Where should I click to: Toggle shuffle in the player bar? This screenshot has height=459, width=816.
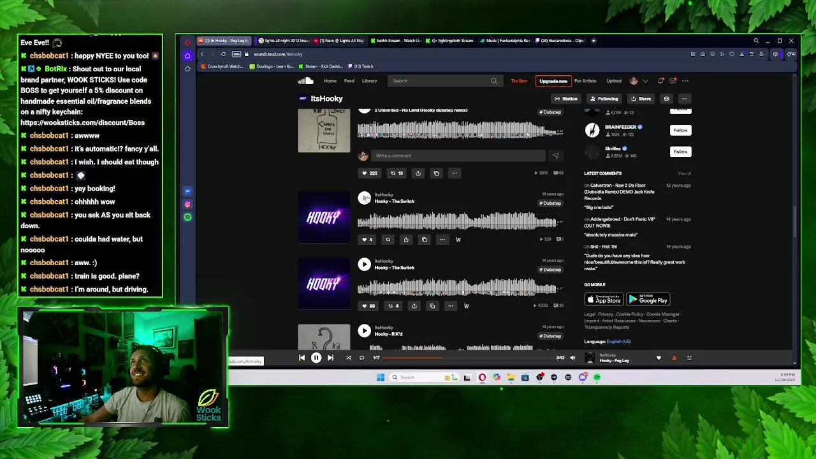click(x=349, y=358)
